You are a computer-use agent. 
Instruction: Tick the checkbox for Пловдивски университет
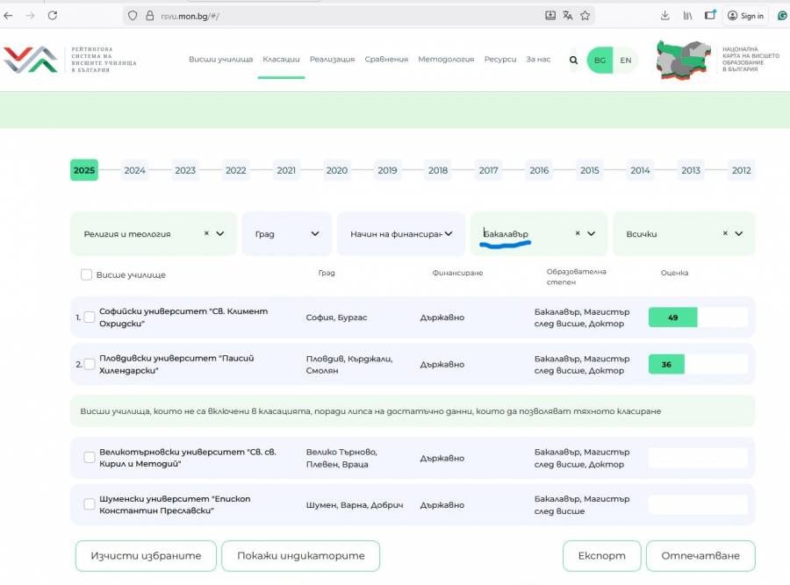pos(90,364)
